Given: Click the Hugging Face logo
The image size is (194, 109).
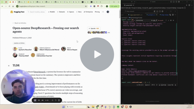Looking at the screenshot, I should (x=17, y=12).
